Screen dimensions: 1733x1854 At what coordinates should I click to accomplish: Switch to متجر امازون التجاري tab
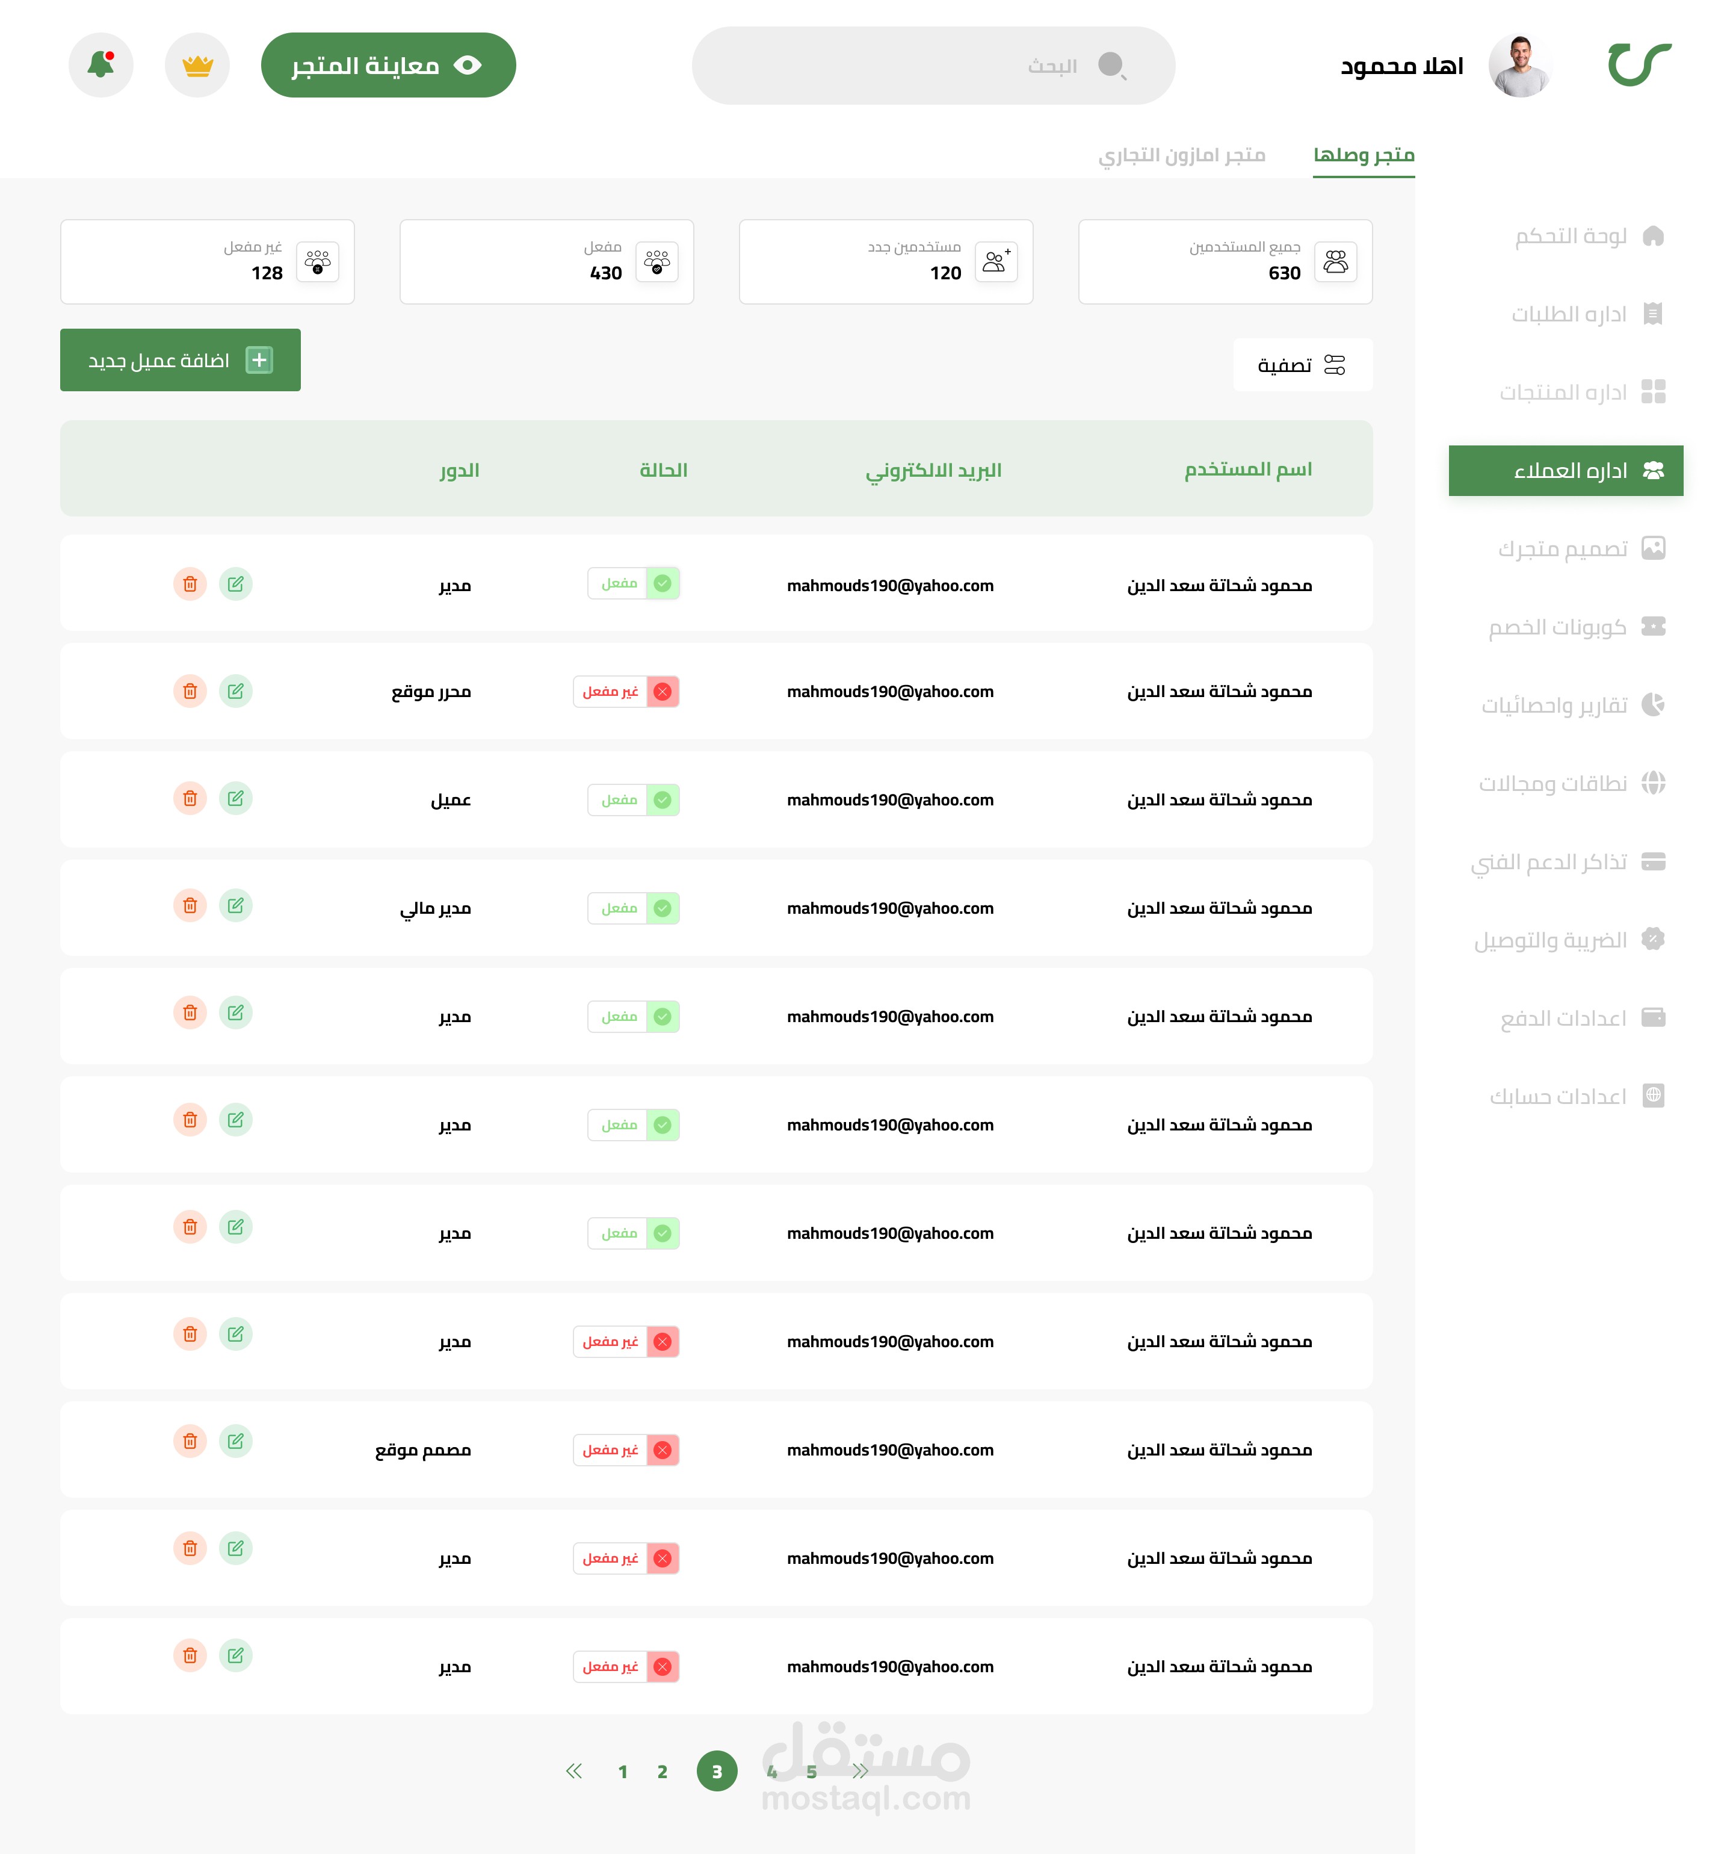[x=1181, y=155]
